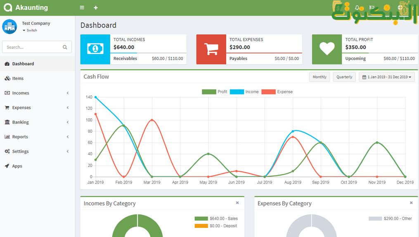
Task: Click inside the Search field
Action: [x=37, y=47]
